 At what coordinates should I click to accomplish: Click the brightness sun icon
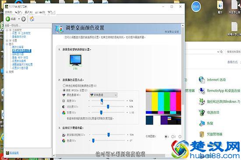click(64, 101)
